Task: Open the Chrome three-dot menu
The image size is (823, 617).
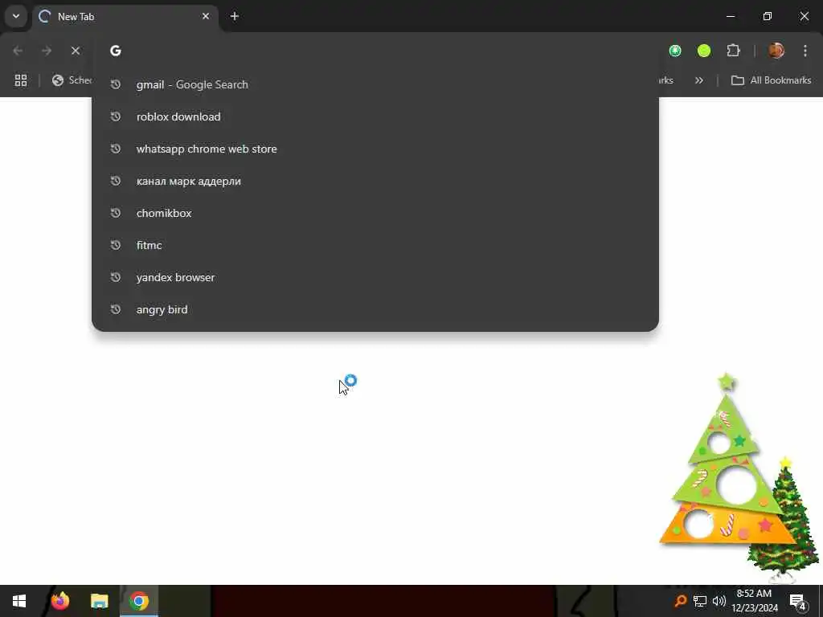Action: tap(805, 51)
